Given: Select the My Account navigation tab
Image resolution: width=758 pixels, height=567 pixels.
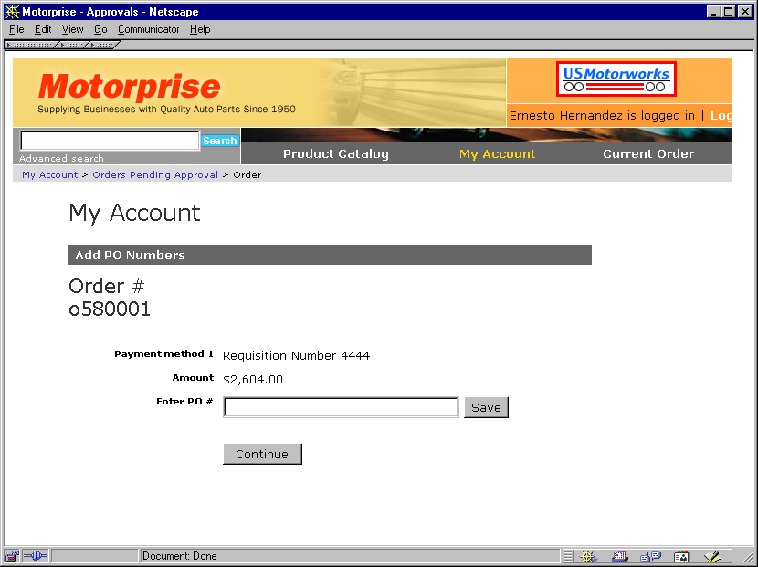Looking at the screenshot, I should 497,153.
